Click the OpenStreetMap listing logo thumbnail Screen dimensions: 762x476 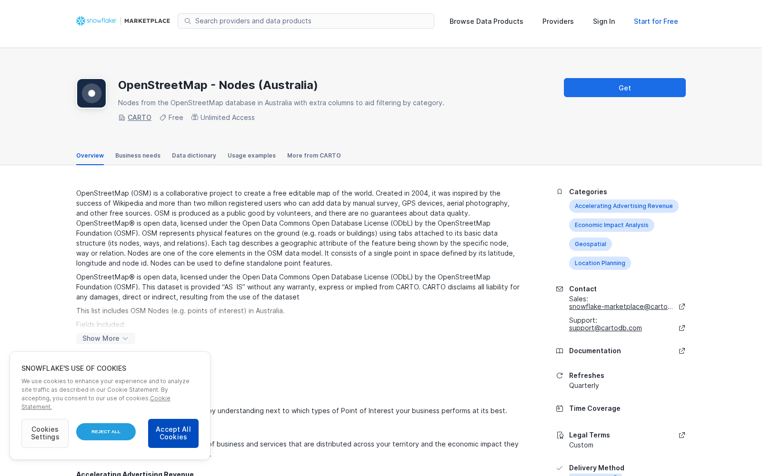pos(91,93)
